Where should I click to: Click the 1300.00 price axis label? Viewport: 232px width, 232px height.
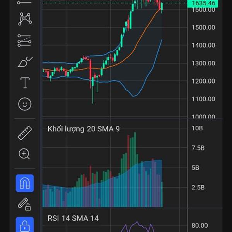coord(203,63)
